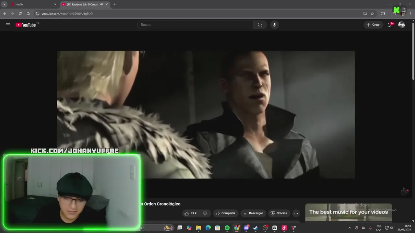Go to YouTube home via the logo
The width and height of the screenshot is (415, 233).
[26, 25]
